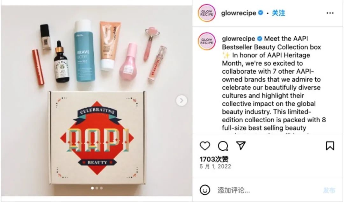Click the AAPI beauty box photo
Image resolution: width=344 pixels, height=202 pixels.
(97, 101)
